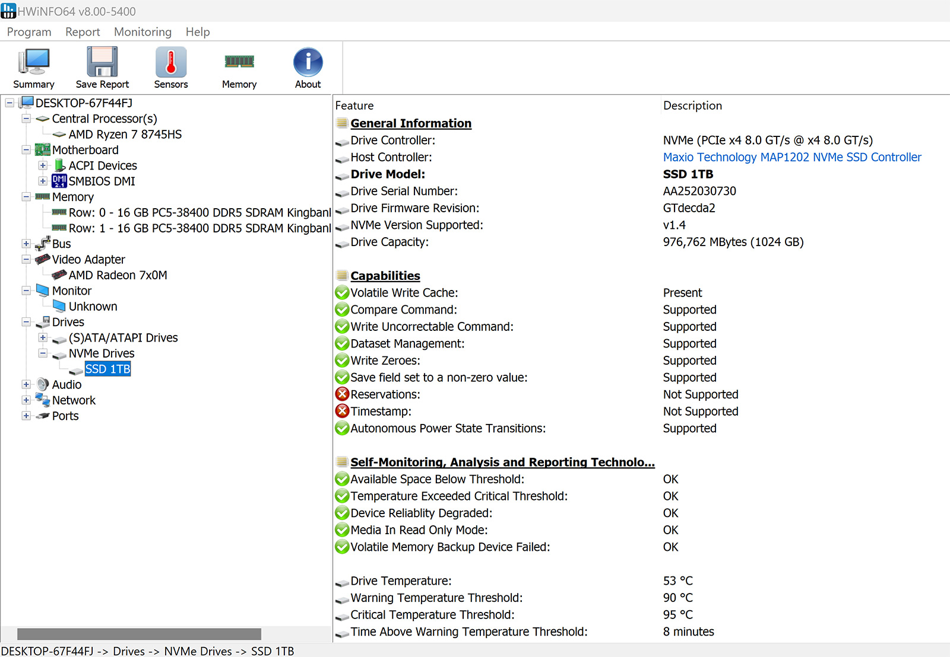Open the Report menu

tap(83, 32)
